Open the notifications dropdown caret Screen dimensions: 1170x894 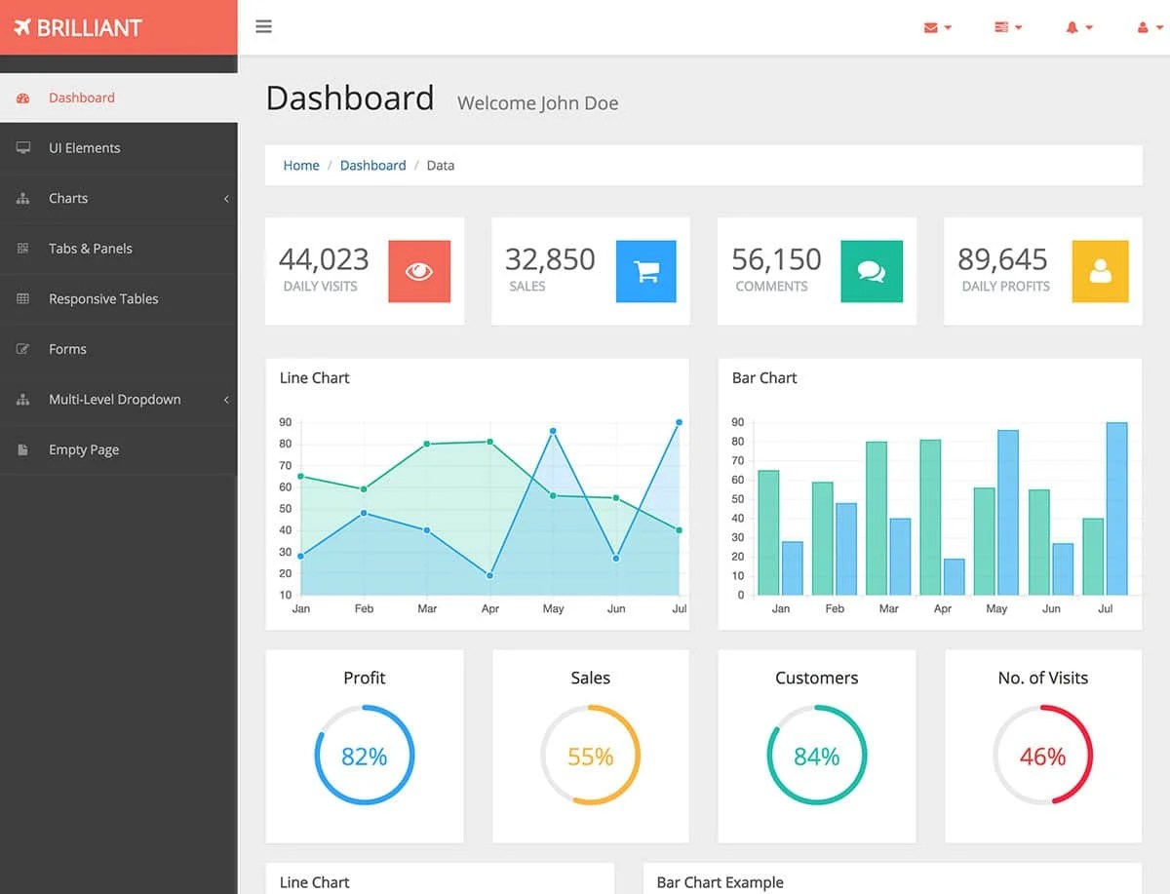pos(1089,26)
